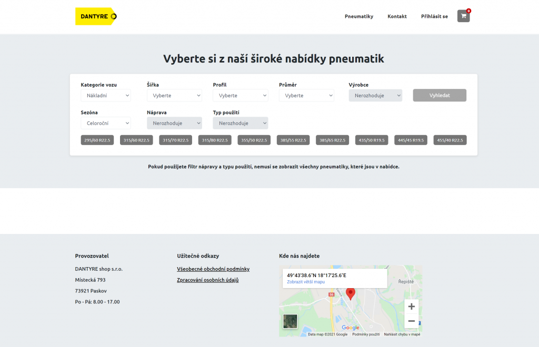Image resolution: width=539 pixels, height=347 pixels.
Task: Switch map to satellite view thumbnail
Action: click(290, 321)
